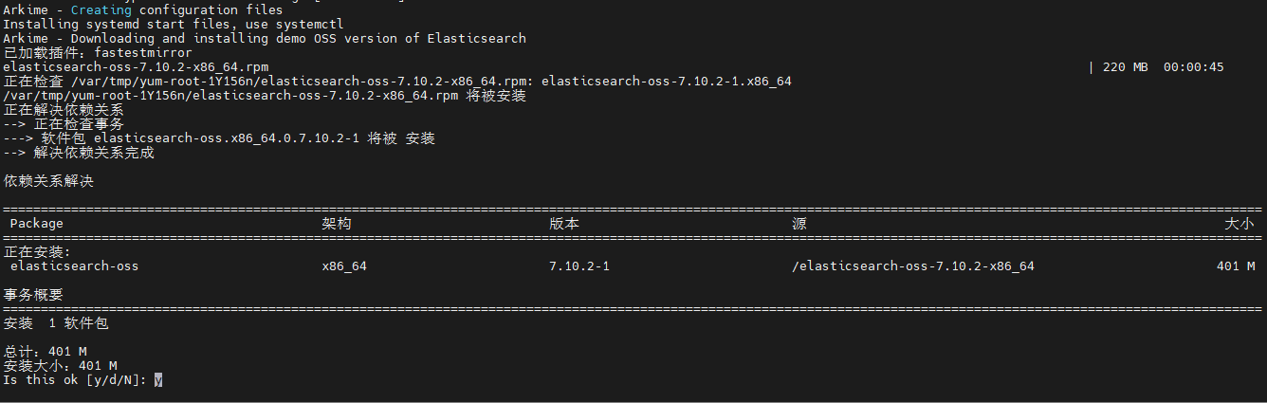Click the version value 7.10.2-1
The height and width of the screenshot is (403, 1267).
(579, 266)
